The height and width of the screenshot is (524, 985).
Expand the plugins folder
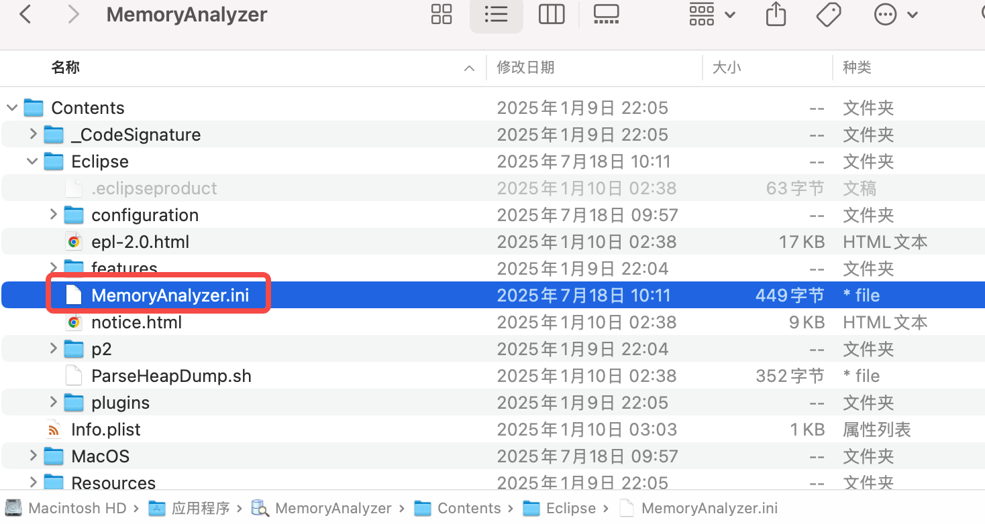[53, 403]
